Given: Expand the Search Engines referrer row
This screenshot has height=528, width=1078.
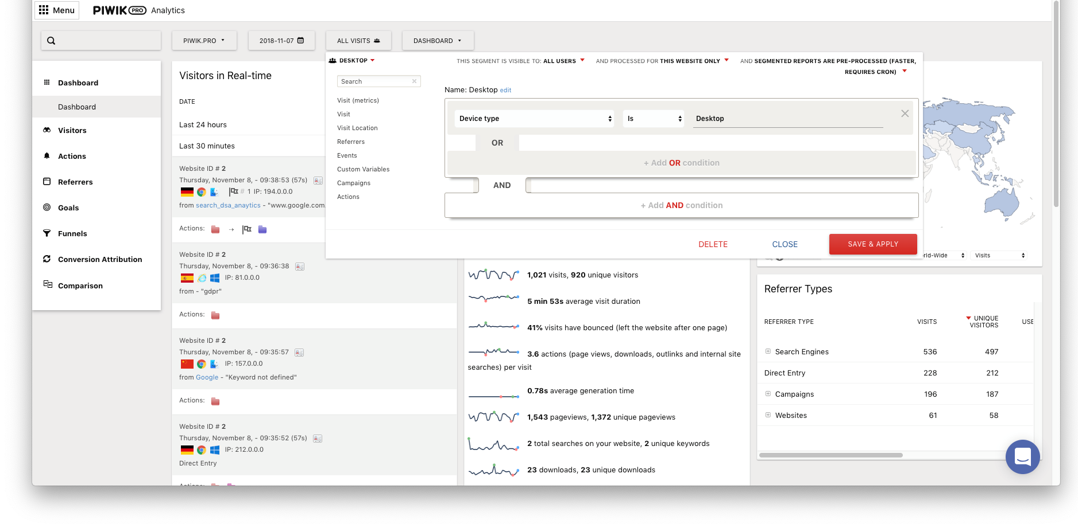Looking at the screenshot, I should coord(768,351).
